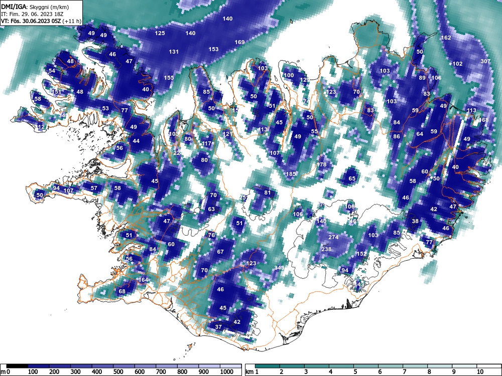Click the blue 500–600 m legend swatch

[124, 366]
